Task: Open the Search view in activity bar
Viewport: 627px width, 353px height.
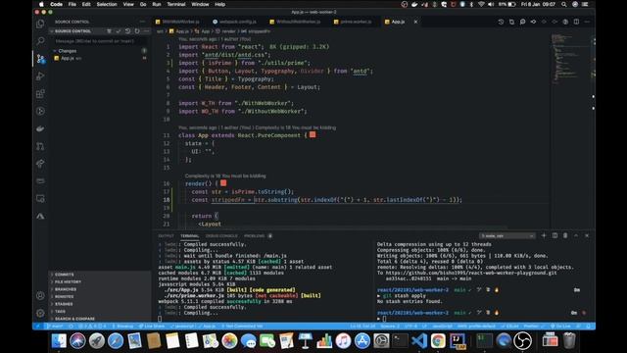Action: [x=40, y=41]
